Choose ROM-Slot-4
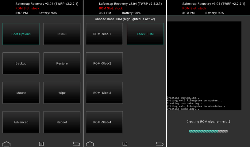The width and height of the screenshot is (250, 147). click(104, 122)
